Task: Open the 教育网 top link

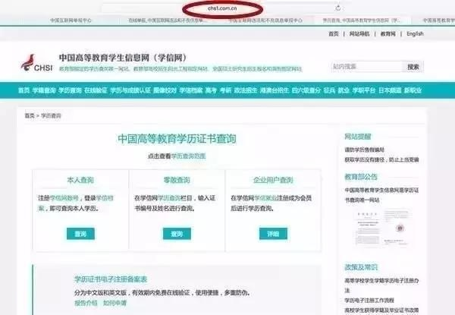Action: (x=388, y=34)
